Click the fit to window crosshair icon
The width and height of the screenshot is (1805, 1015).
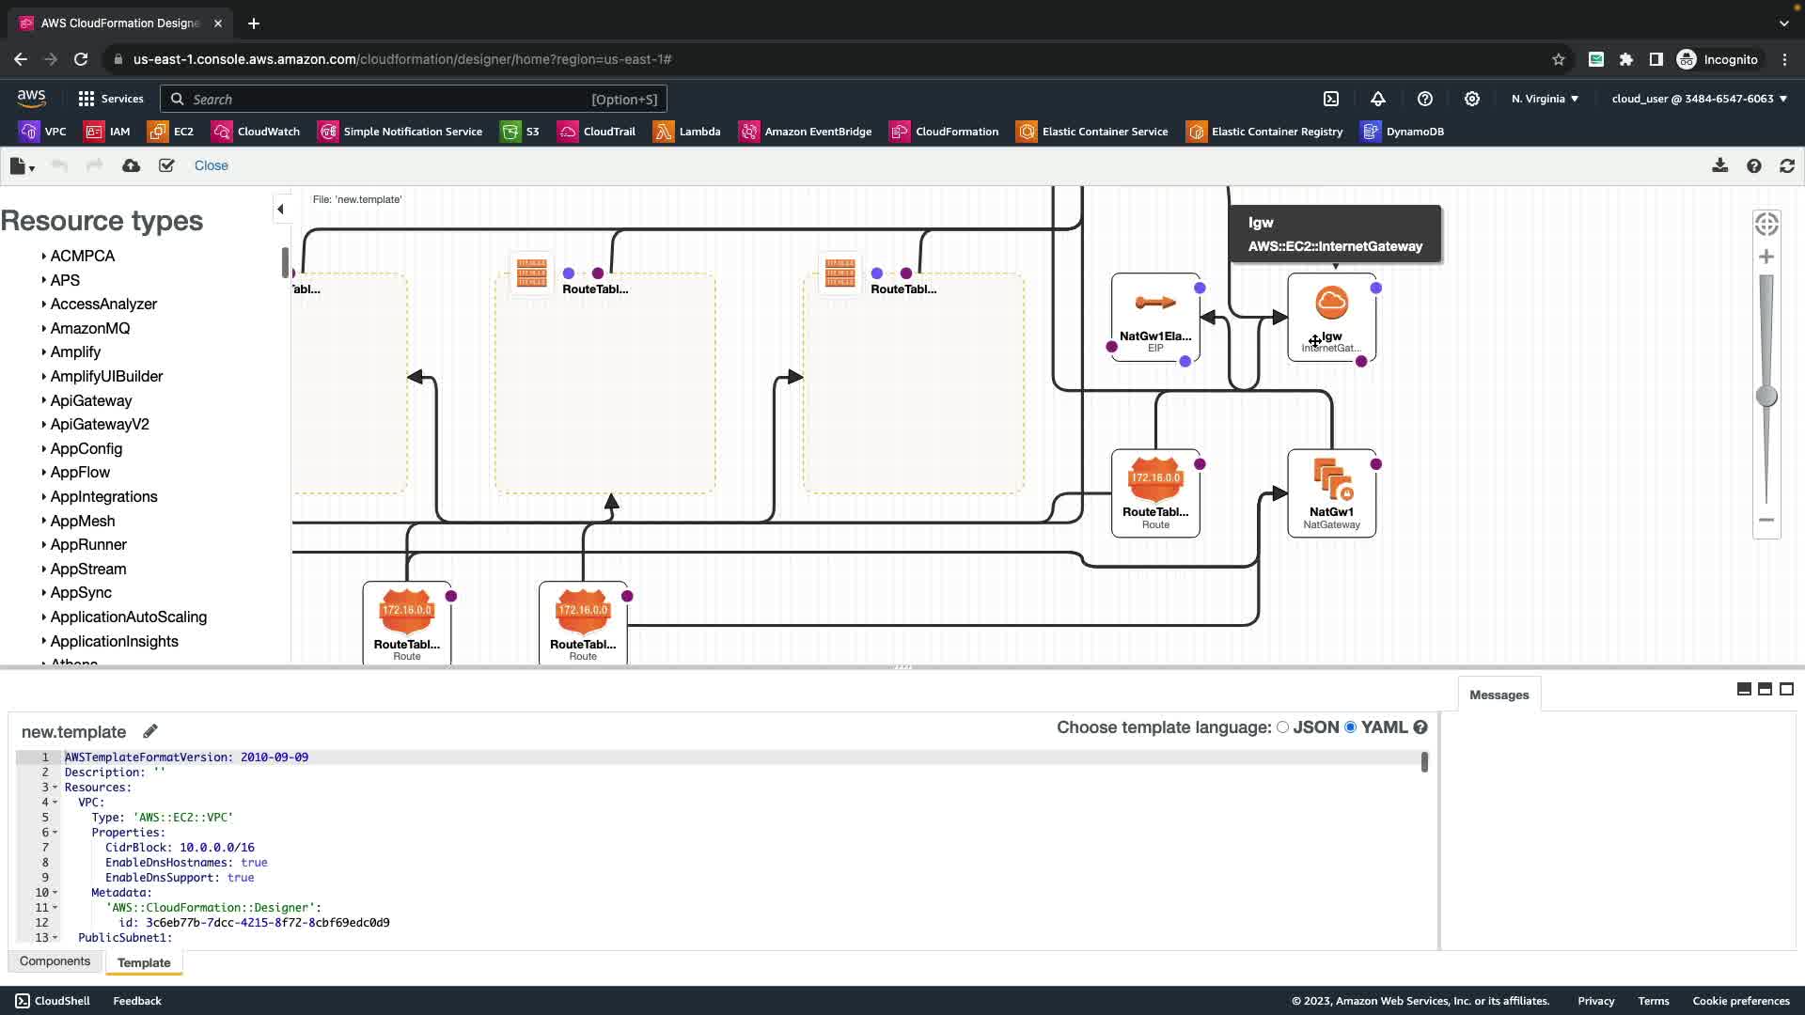tap(1766, 224)
